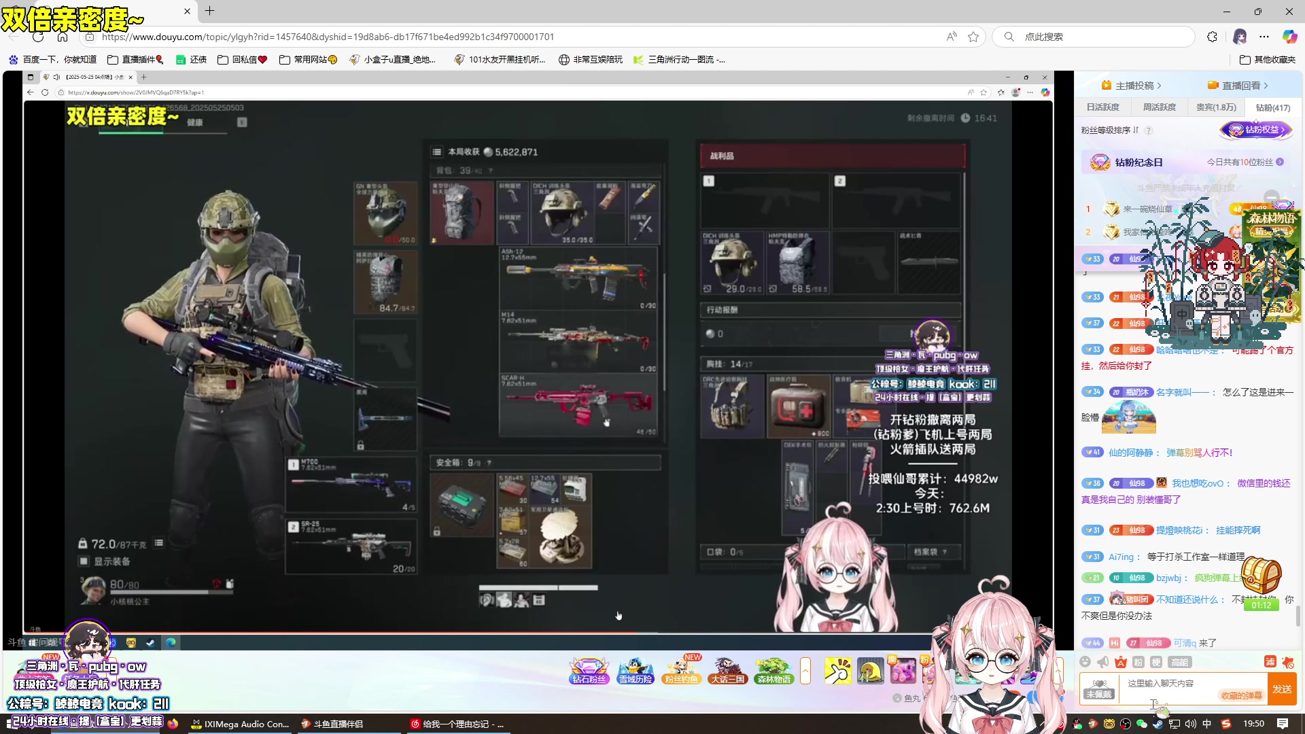
Task: Open IXIMega Audio Con... taskbar app
Action: pyautogui.click(x=241, y=724)
